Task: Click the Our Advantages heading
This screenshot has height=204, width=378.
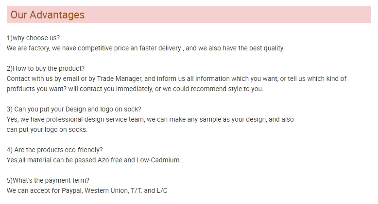Action: point(48,15)
